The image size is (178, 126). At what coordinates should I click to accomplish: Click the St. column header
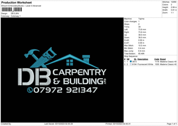(135, 59)
